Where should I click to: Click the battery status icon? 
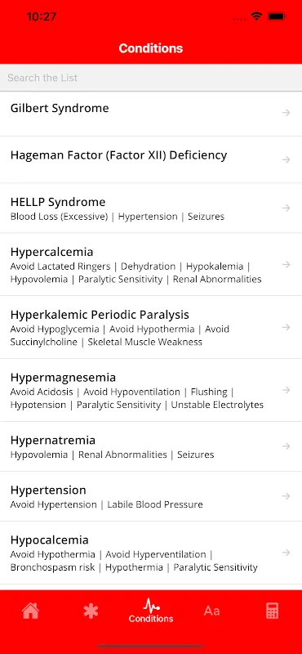[x=277, y=16]
